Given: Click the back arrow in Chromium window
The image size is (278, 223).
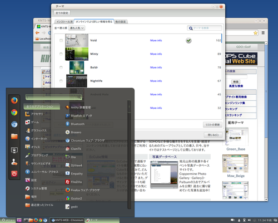Looking at the screenshot, I should point(37,33).
